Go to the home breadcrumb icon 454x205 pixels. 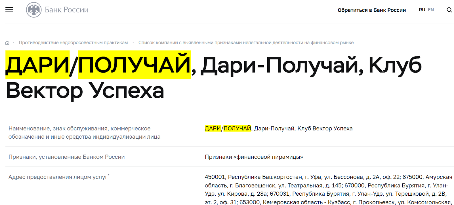(x=7, y=43)
